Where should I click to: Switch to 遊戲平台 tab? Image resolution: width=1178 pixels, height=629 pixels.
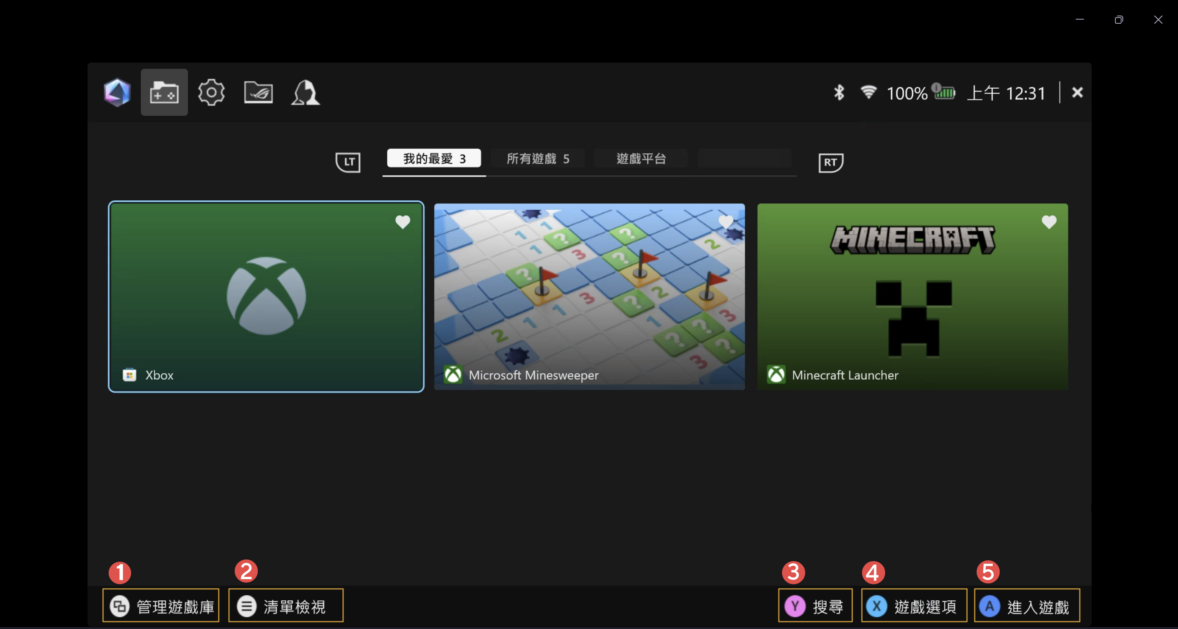tap(641, 159)
